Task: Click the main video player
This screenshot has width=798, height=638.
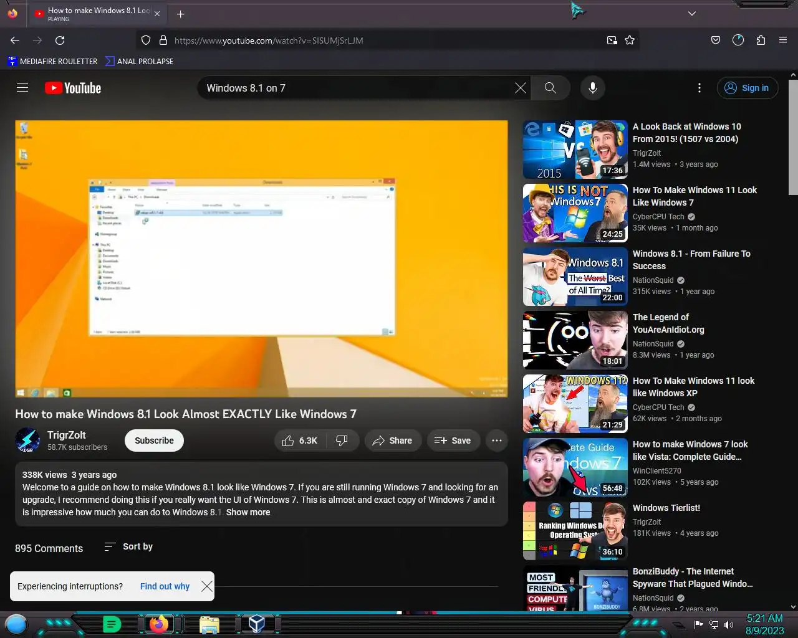Action: click(261, 259)
